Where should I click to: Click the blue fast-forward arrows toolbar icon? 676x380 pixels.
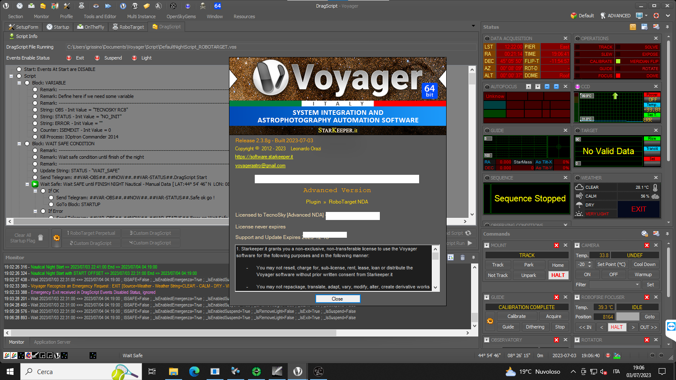pos(108,6)
